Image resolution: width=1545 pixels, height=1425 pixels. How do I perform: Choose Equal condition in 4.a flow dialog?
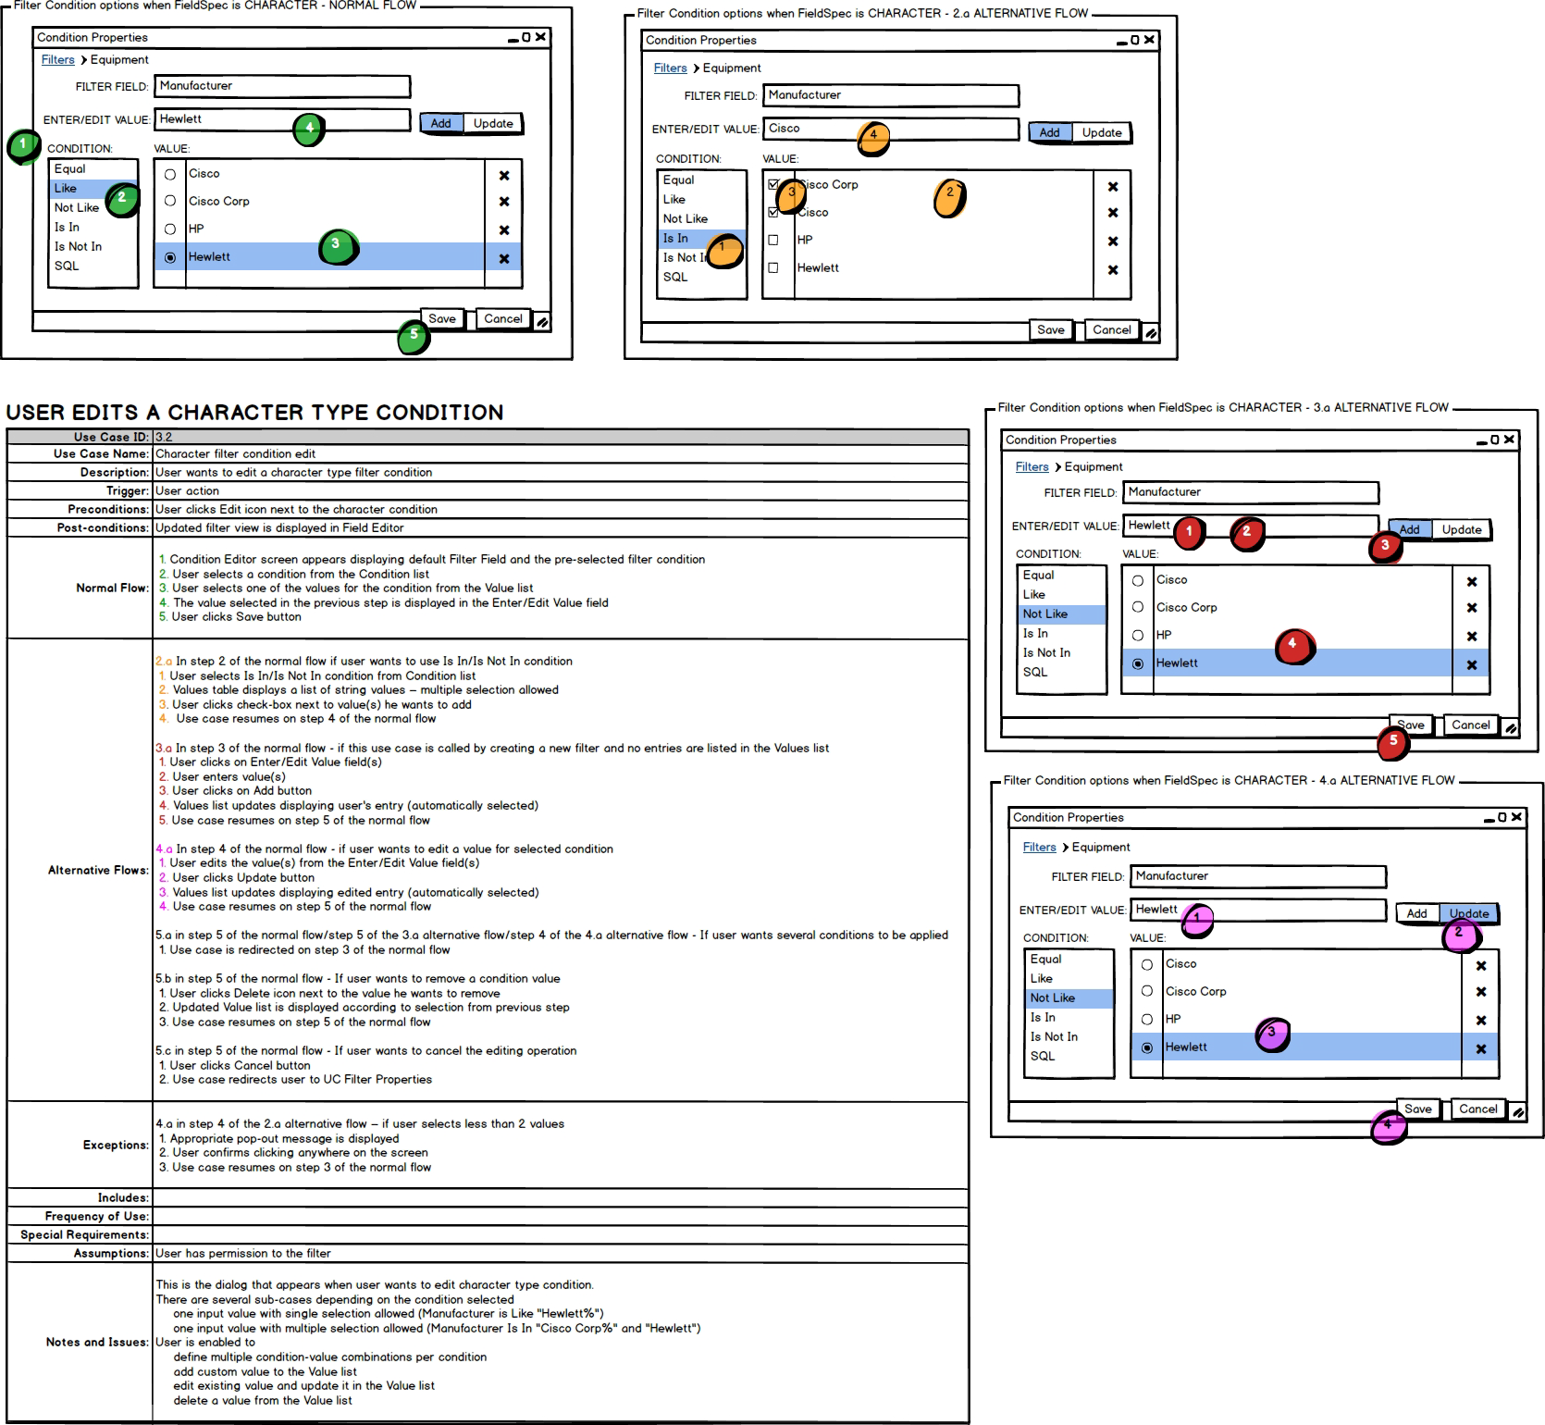[x=1069, y=960]
